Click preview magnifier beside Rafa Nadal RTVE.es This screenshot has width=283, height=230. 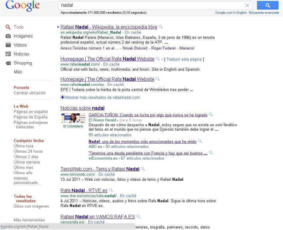pos(111,190)
